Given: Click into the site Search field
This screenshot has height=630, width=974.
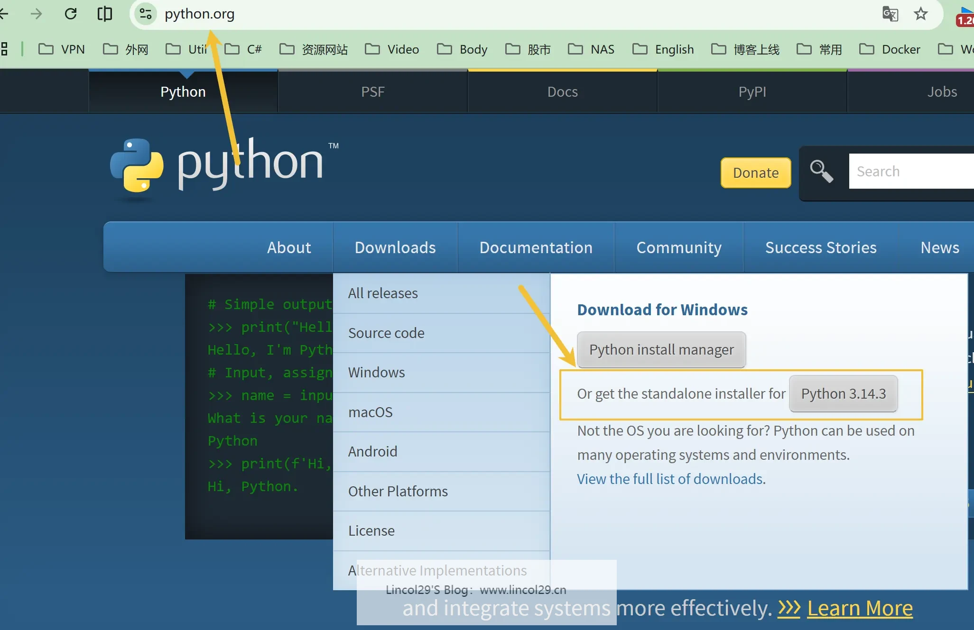Looking at the screenshot, I should pos(911,171).
